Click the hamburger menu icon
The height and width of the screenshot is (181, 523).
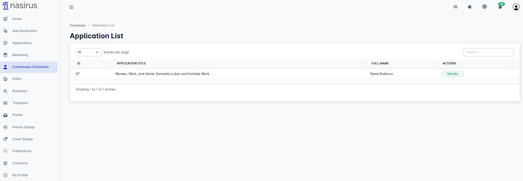click(x=71, y=7)
